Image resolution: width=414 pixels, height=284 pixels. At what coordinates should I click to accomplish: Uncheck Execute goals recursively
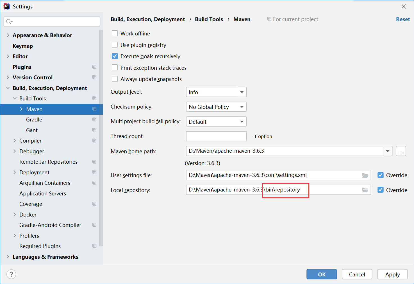coord(115,56)
